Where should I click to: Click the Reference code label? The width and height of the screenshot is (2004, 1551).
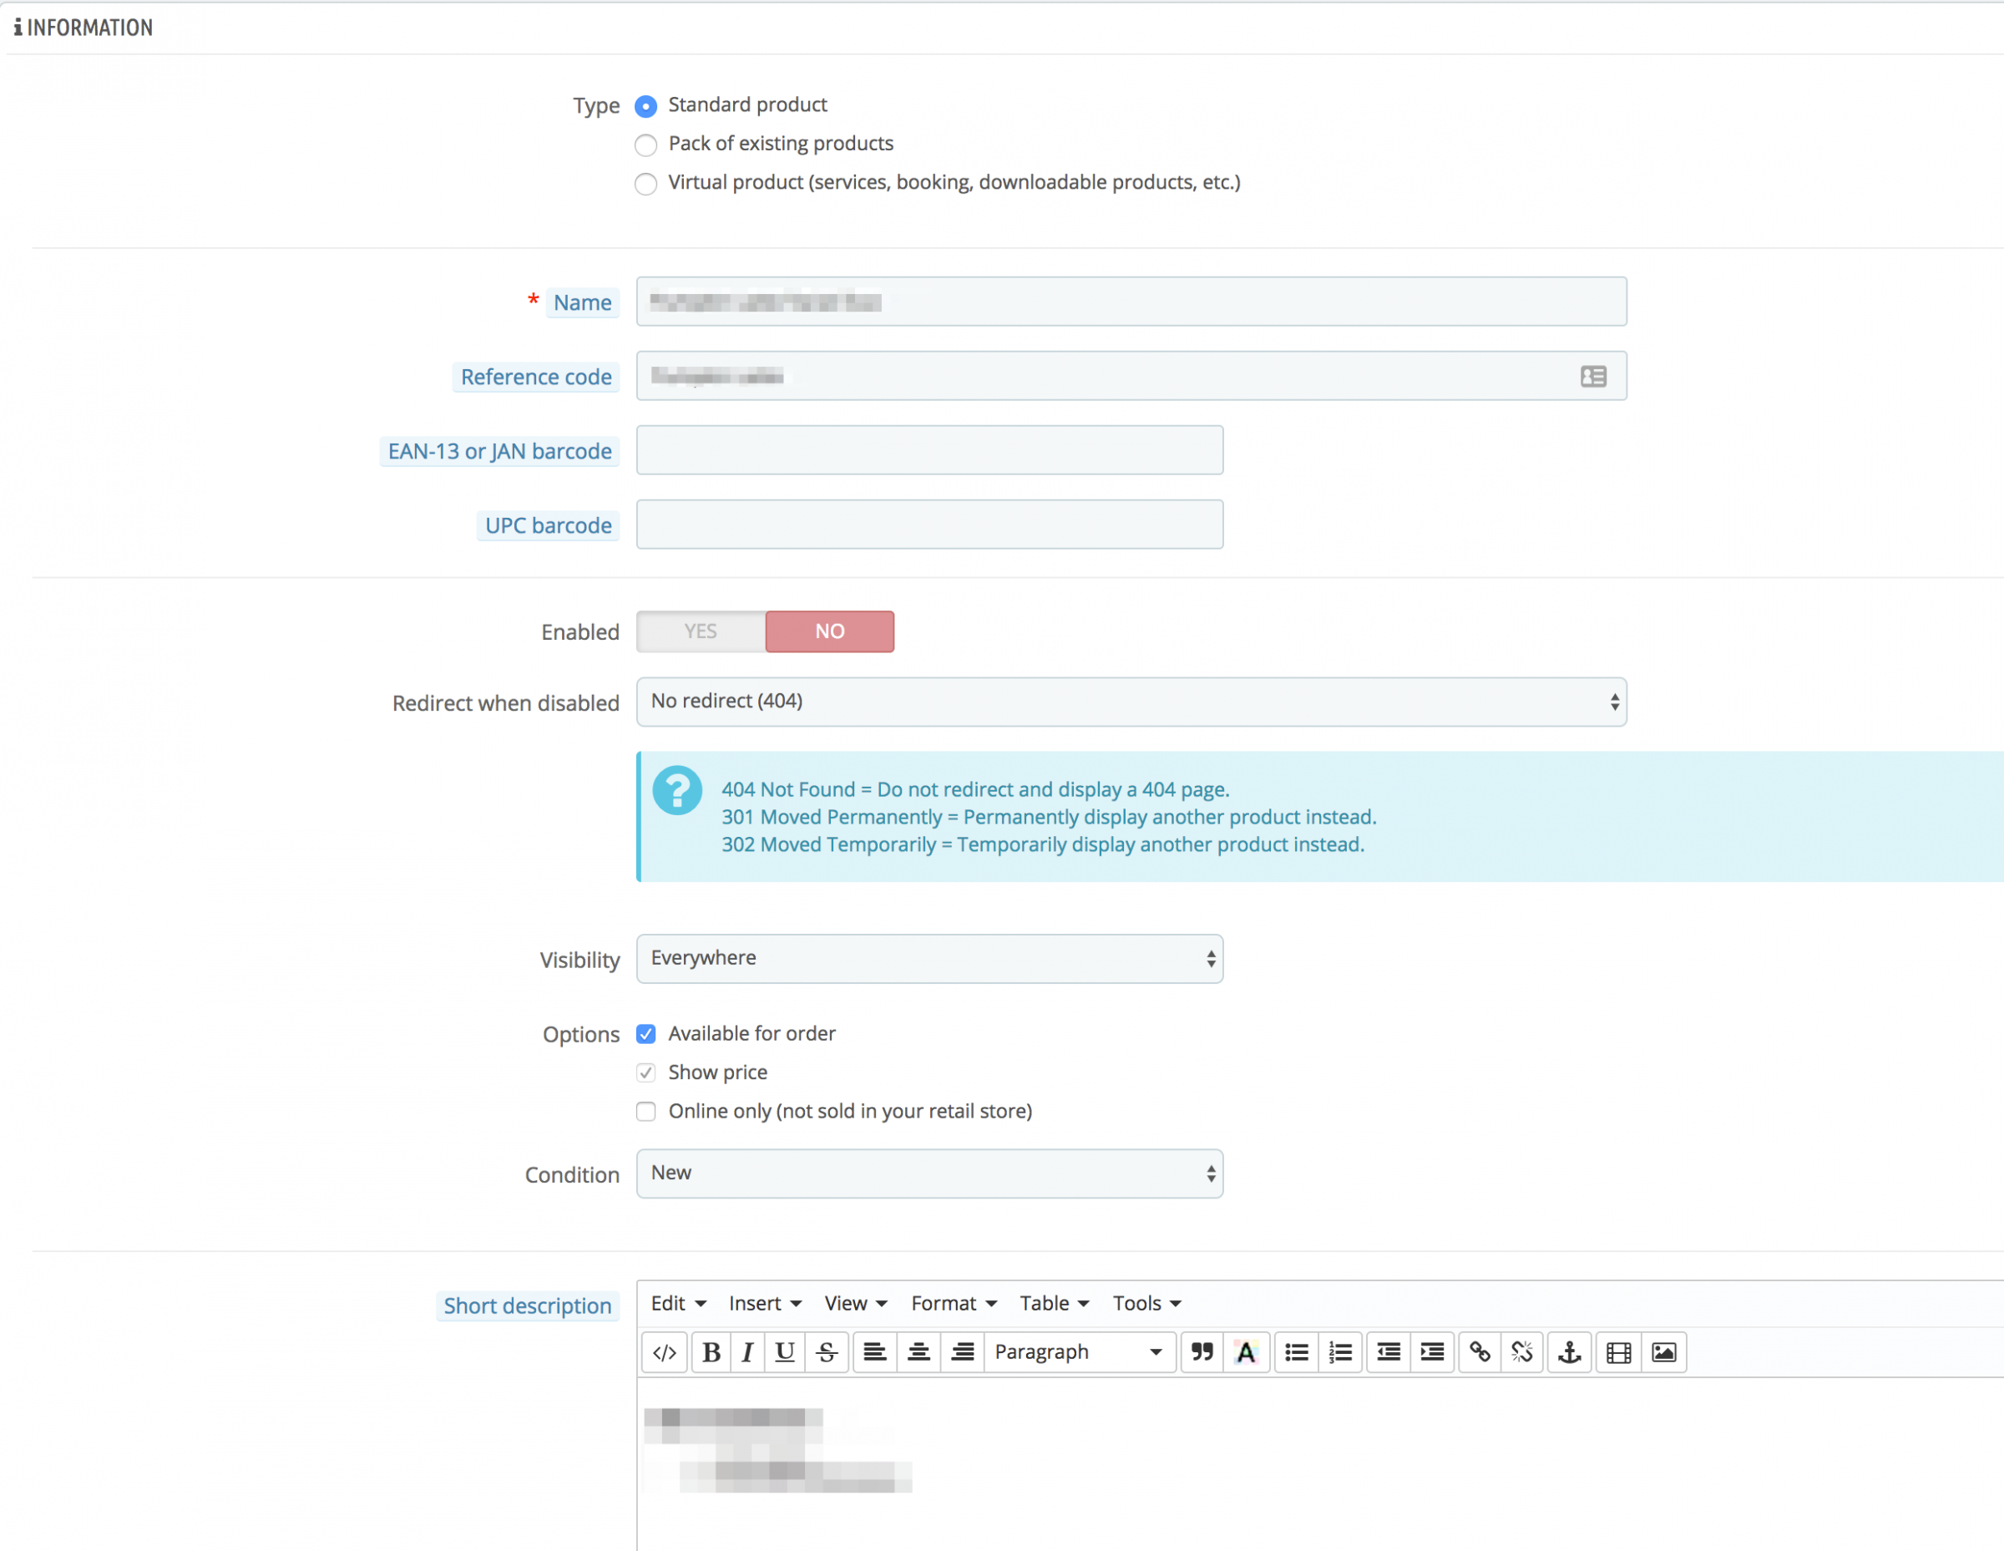(x=536, y=378)
